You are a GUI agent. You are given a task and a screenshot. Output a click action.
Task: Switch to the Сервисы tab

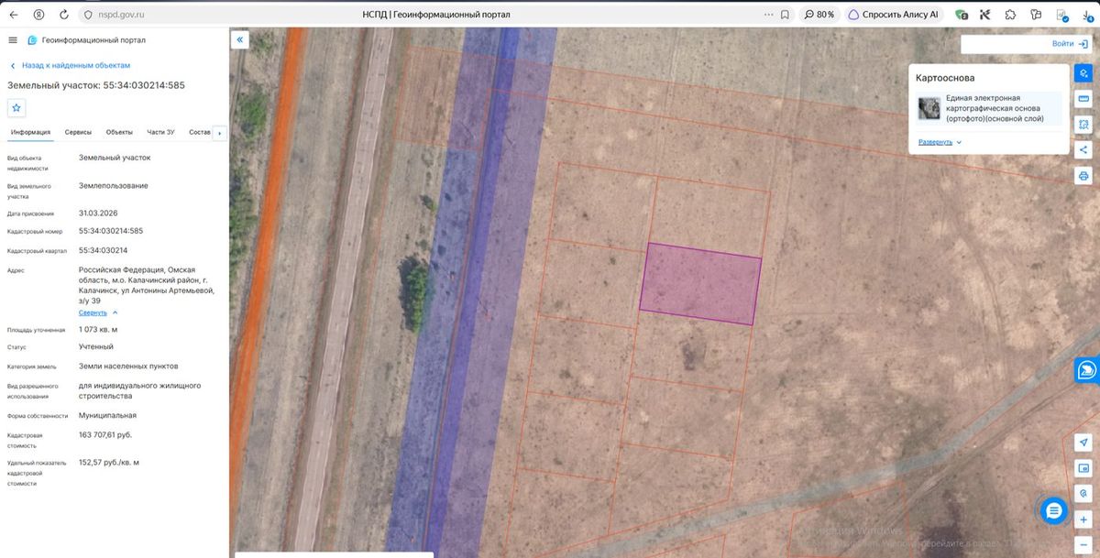[x=78, y=132]
